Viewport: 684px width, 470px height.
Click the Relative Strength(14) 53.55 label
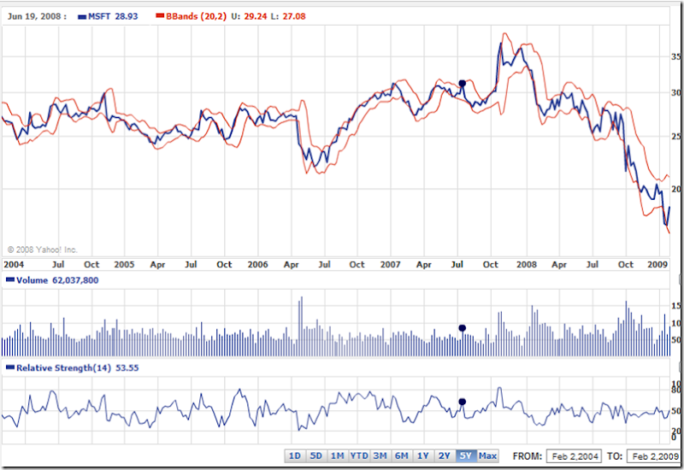77,368
